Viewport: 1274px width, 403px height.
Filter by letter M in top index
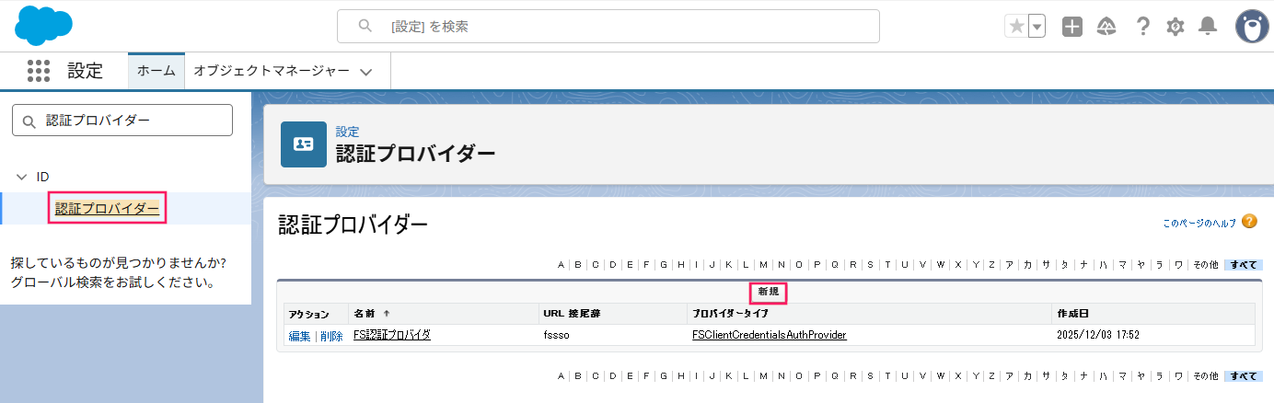tap(763, 265)
